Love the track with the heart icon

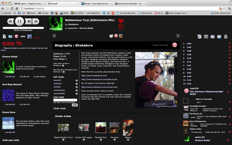click(121, 21)
